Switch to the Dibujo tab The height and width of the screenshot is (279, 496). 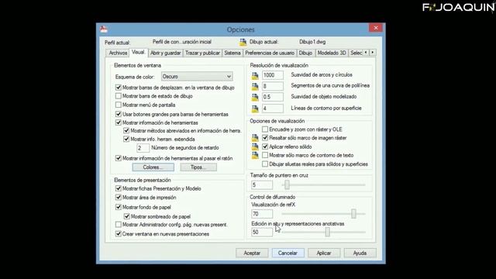[305, 53]
